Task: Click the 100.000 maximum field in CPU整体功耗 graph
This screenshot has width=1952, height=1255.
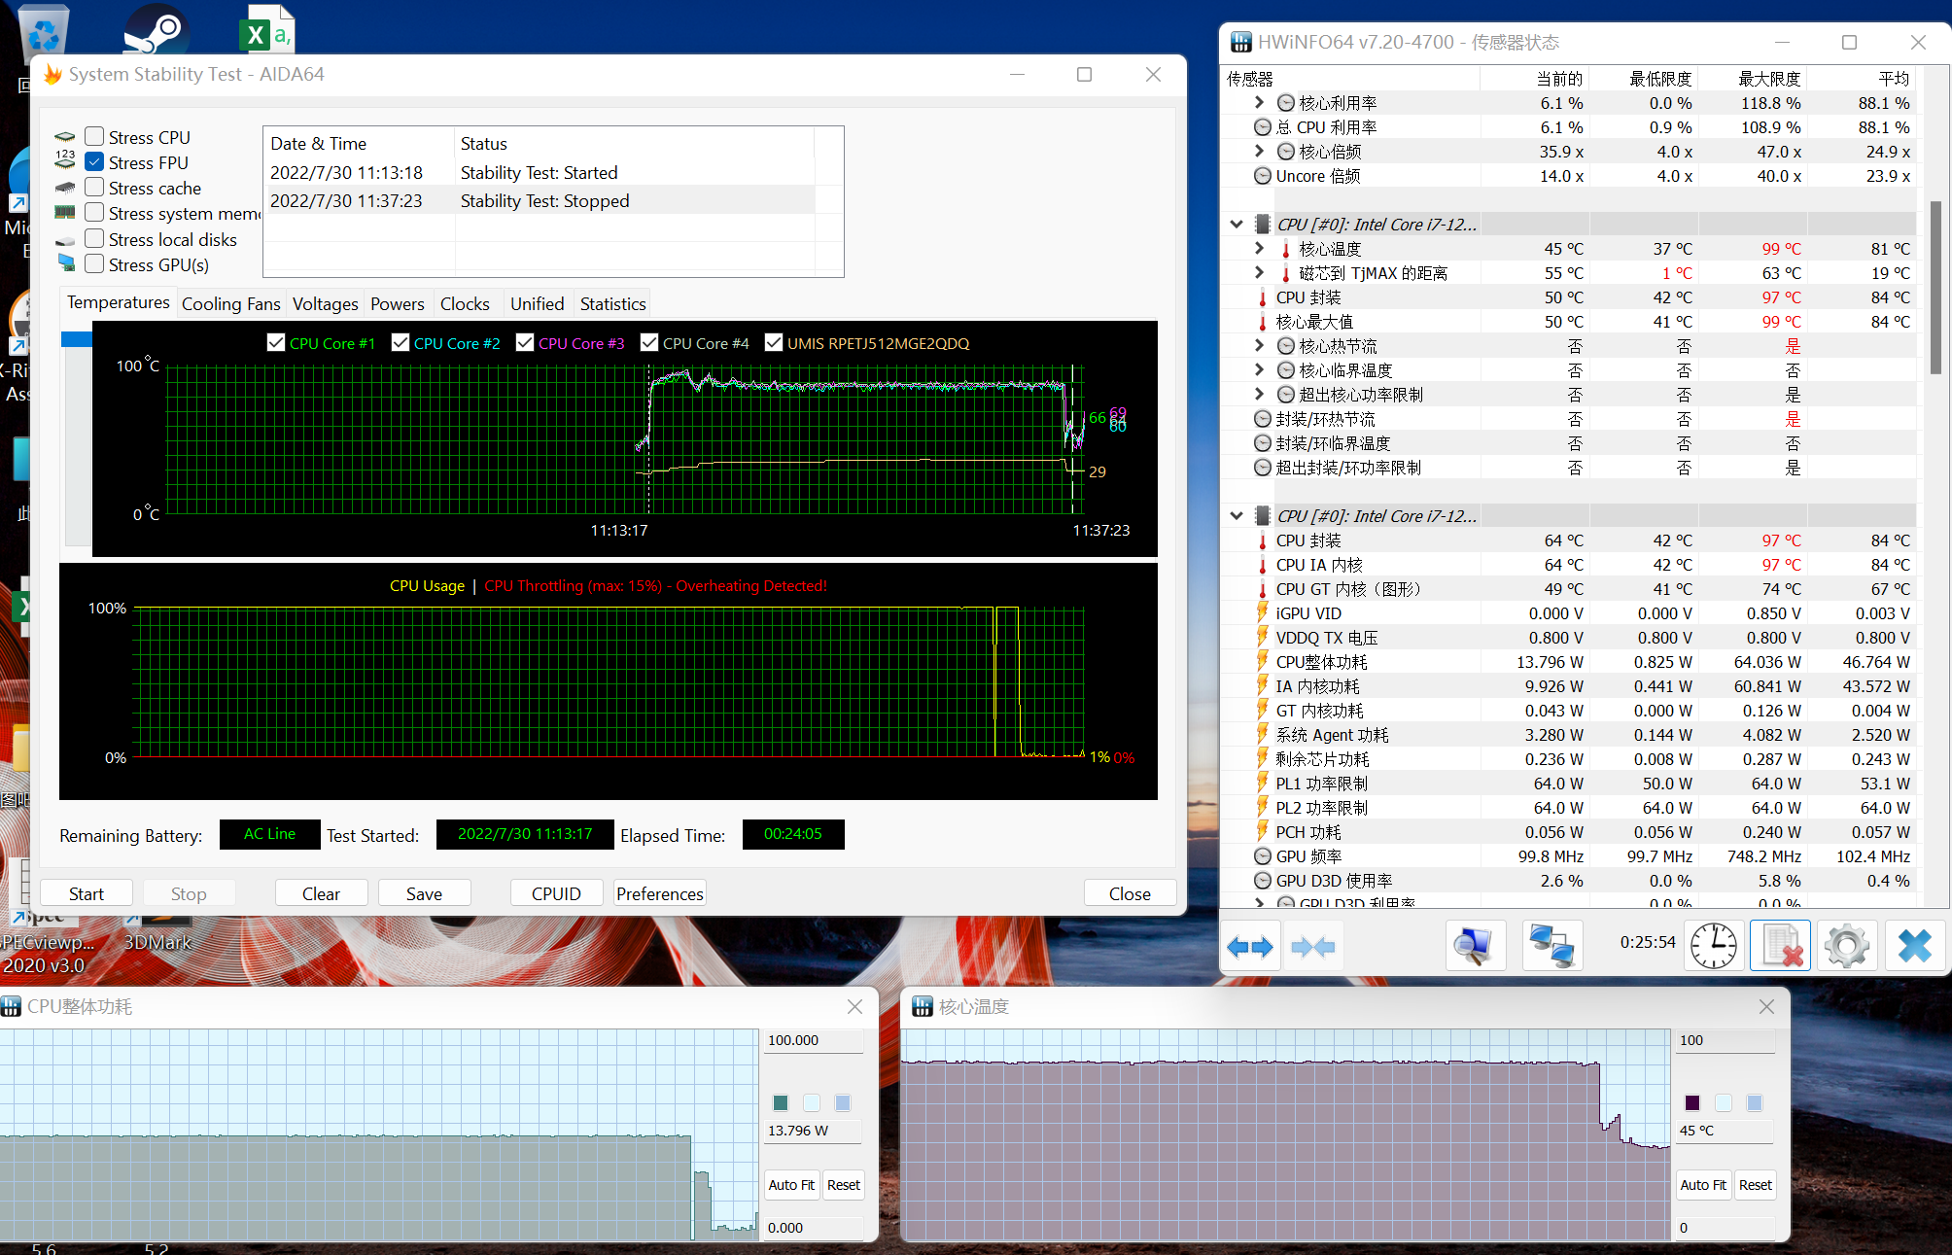Action: pyautogui.click(x=813, y=1040)
